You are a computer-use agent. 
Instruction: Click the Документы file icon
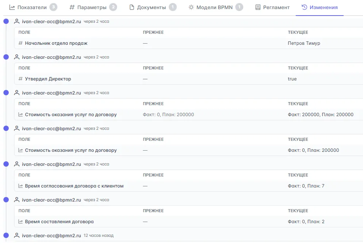tap(132, 7)
